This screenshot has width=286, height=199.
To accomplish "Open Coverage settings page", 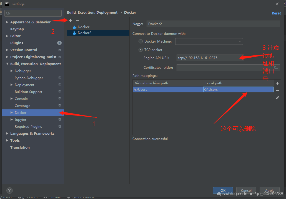I will click(x=22, y=105).
